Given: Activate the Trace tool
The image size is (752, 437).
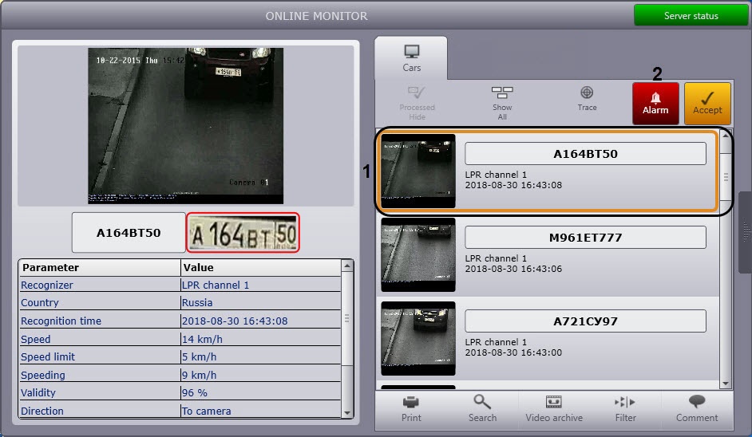Looking at the screenshot, I should coord(587,99).
